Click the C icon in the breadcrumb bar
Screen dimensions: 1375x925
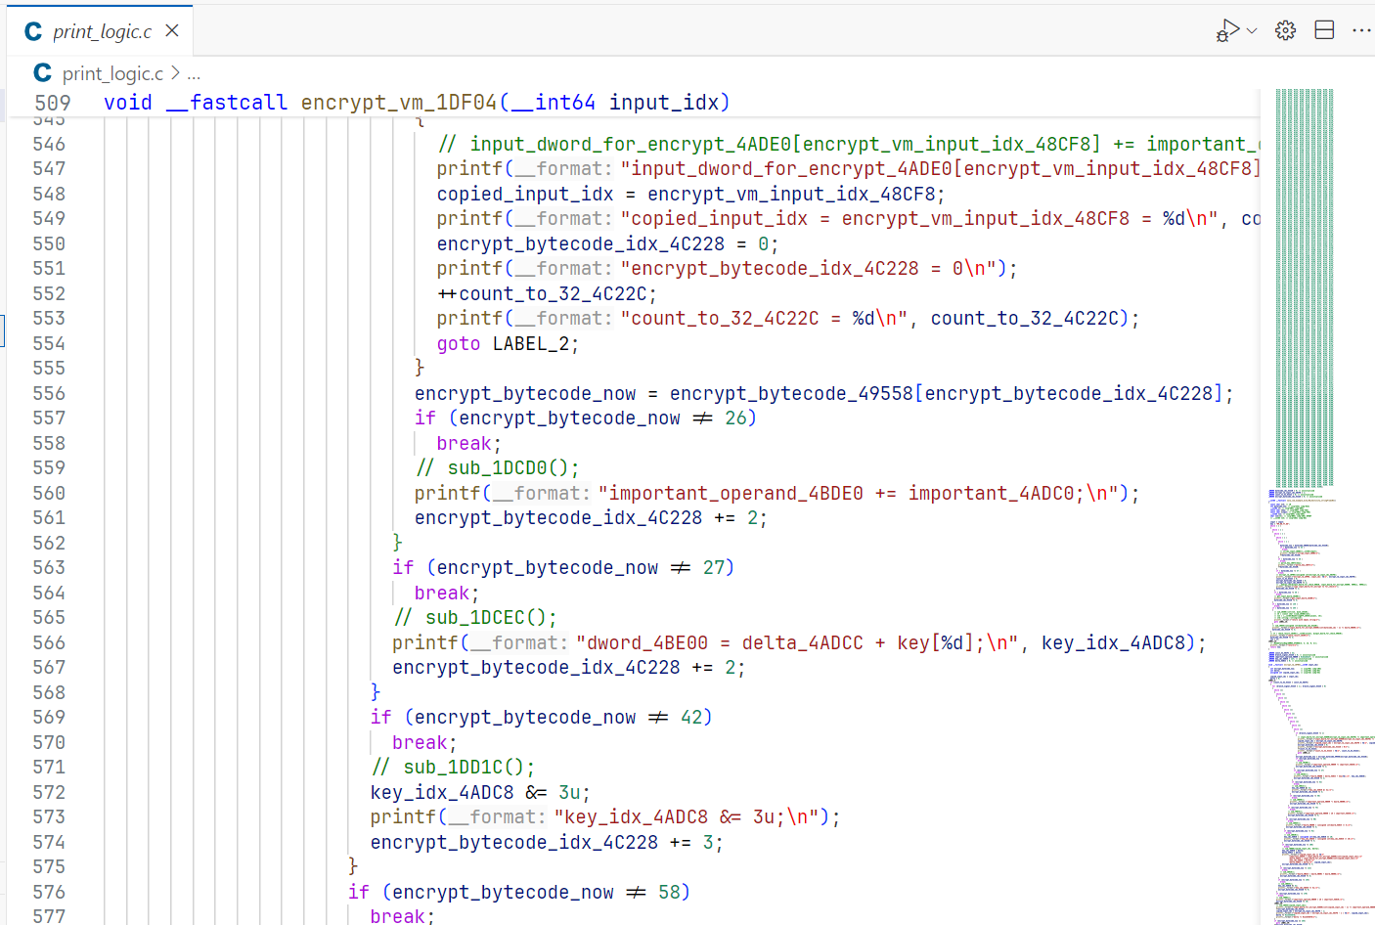click(x=42, y=73)
